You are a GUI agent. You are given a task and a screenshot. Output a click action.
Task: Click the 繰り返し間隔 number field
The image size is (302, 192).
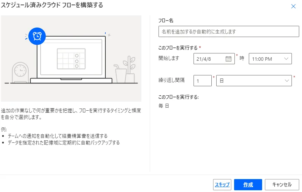click(x=203, y=81)
